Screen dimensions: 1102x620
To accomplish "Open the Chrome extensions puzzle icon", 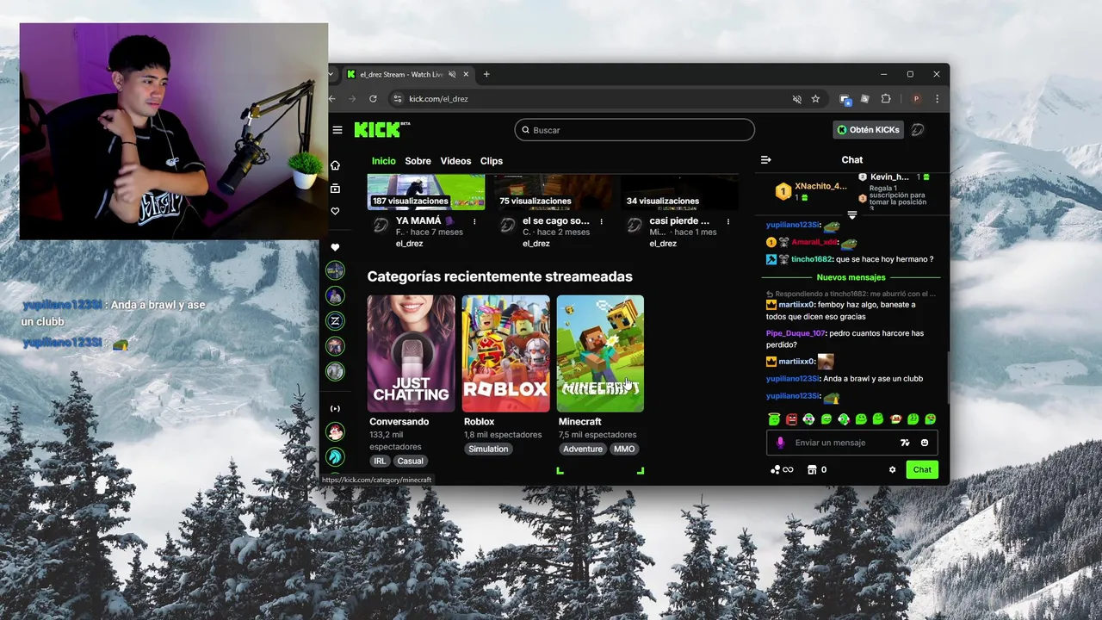I will (x=885, y=99).
